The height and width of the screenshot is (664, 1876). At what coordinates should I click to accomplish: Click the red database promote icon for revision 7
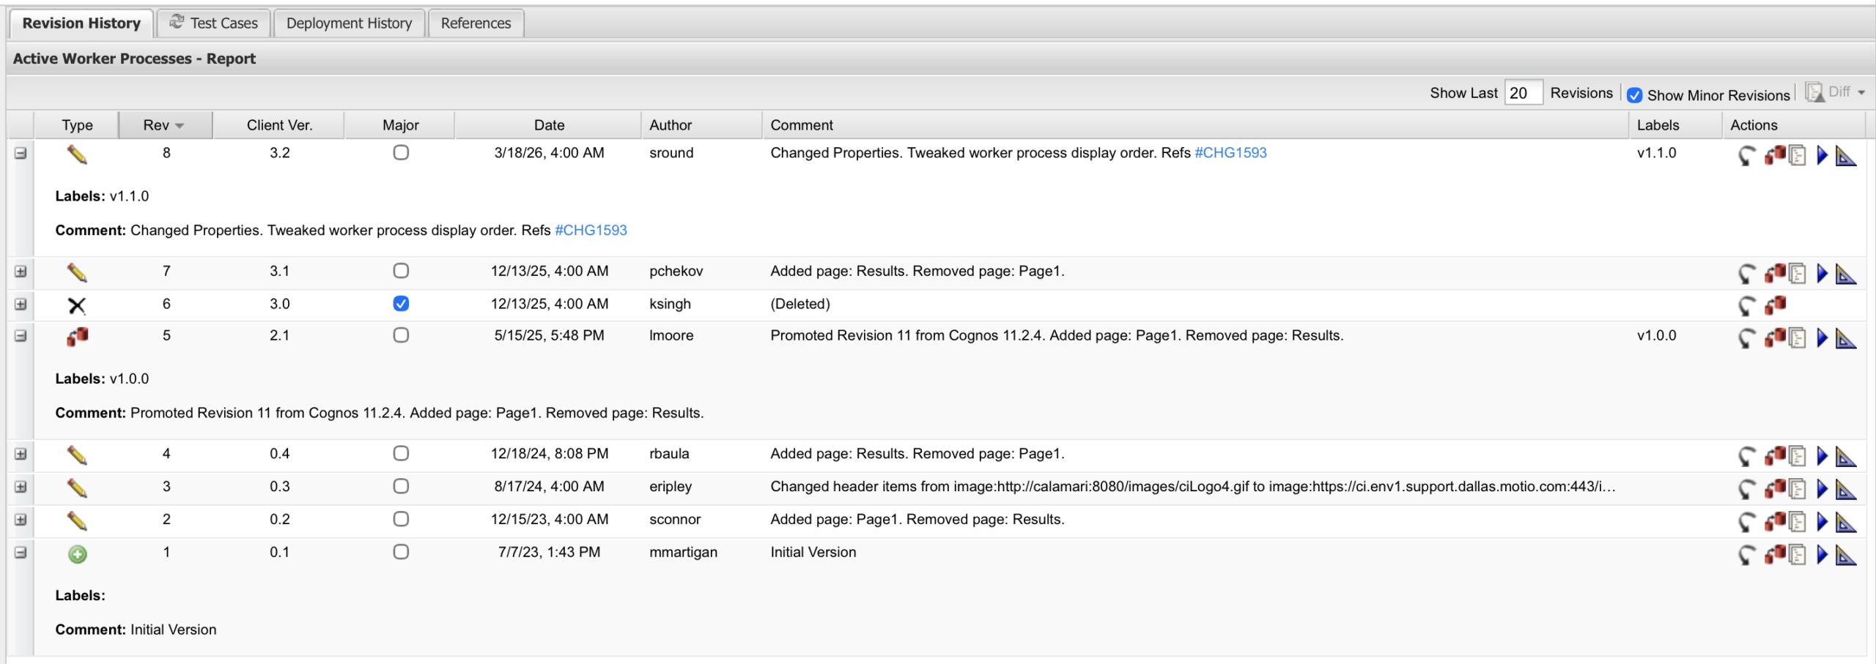1774,273
